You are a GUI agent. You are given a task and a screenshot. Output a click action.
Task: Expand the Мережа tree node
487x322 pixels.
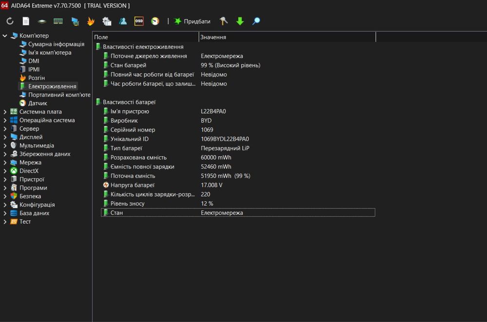(5, 162)
